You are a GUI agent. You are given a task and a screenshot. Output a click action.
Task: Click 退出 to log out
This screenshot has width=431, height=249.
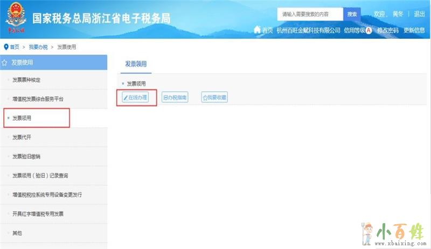419,14
